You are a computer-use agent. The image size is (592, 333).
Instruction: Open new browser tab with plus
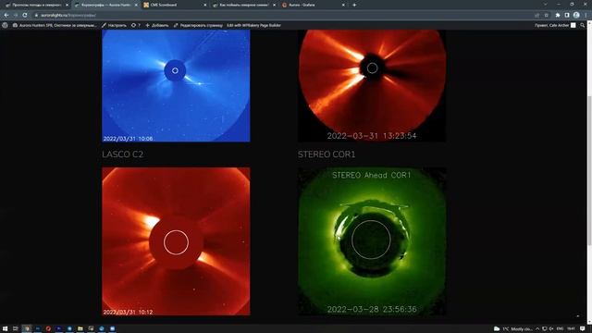point(354,5)
